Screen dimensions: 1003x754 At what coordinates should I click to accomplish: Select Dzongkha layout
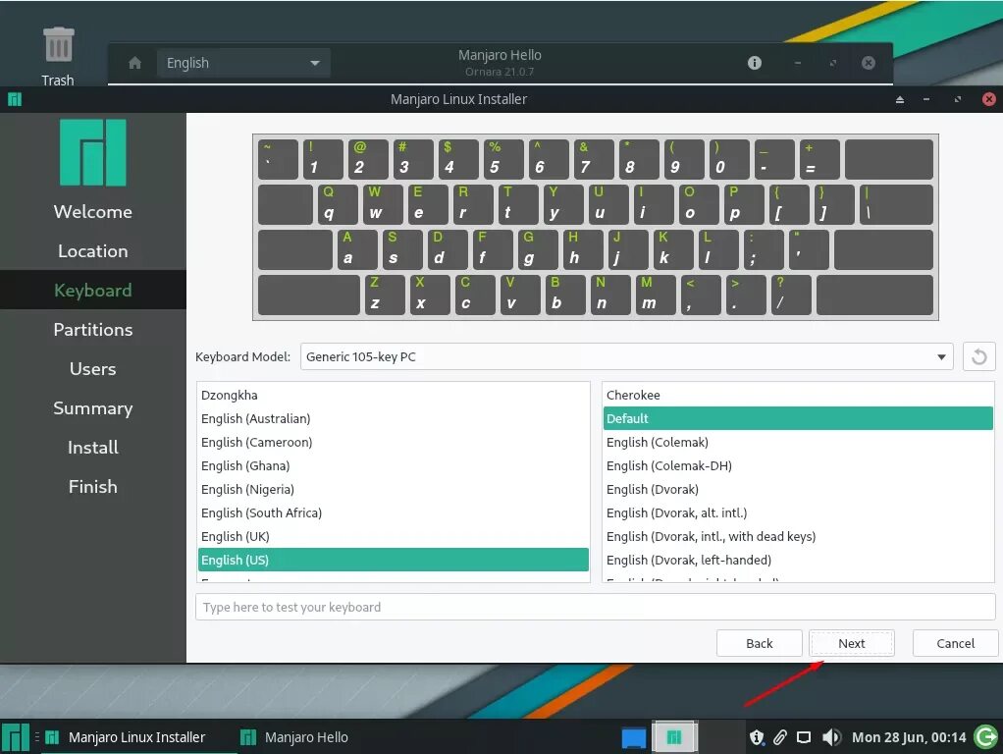tap(394, 395)
